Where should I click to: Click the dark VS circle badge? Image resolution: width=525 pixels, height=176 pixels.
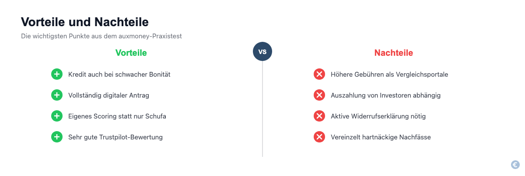pos(262,51)
